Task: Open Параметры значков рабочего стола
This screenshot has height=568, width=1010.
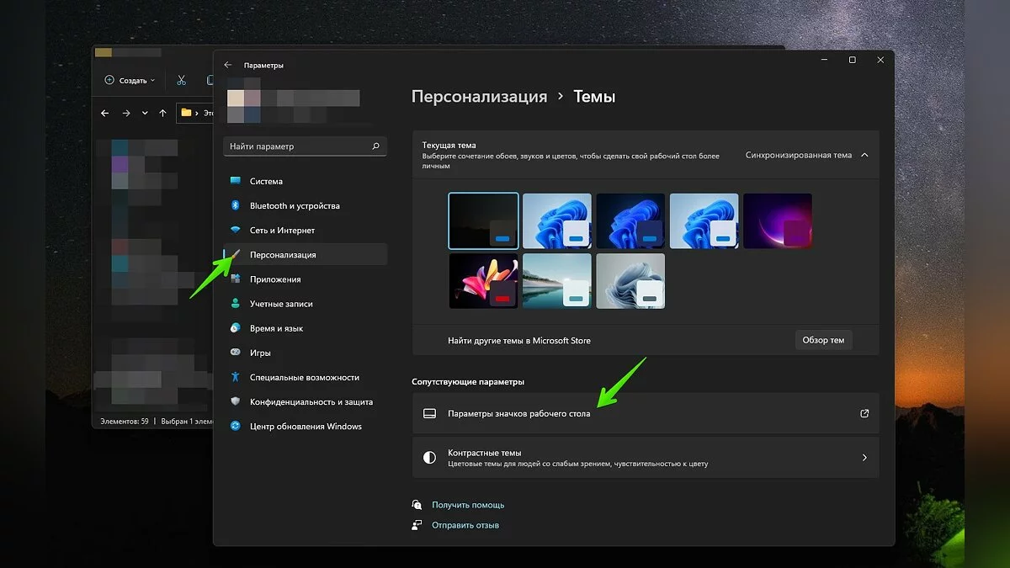Action: pyautogui.click(x=518, y=414)
